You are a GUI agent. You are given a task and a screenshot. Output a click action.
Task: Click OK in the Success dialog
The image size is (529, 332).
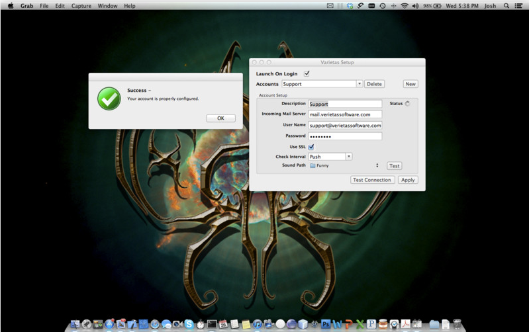point(220,118)
